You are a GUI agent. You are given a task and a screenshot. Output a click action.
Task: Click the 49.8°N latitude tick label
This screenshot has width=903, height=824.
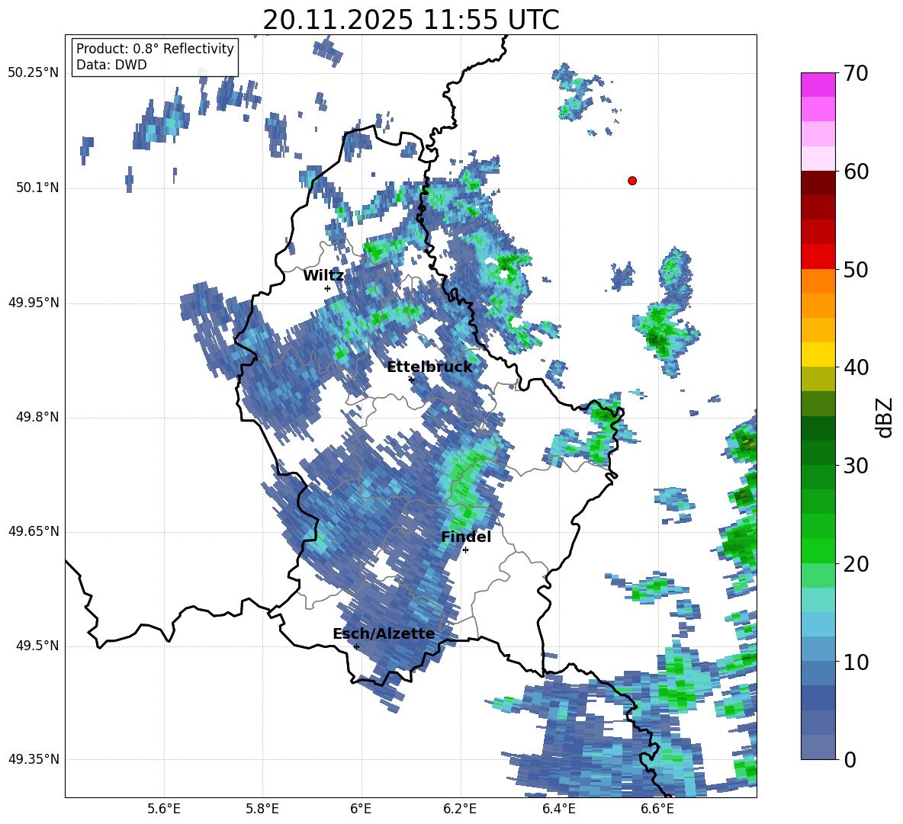tap(37, 417)
